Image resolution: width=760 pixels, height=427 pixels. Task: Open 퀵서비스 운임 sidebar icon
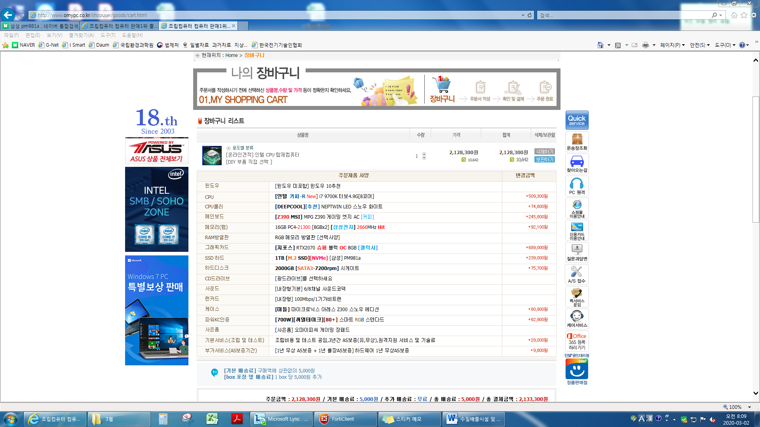point(577,297)
